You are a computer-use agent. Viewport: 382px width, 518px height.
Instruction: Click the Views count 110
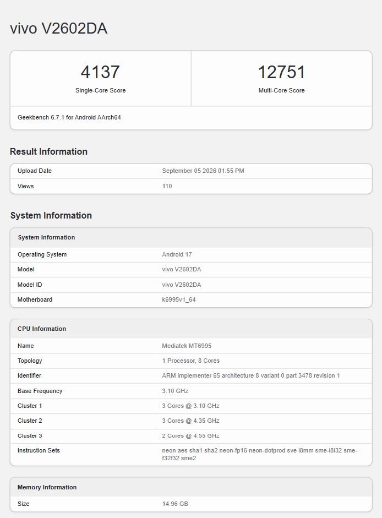(167, 186)
